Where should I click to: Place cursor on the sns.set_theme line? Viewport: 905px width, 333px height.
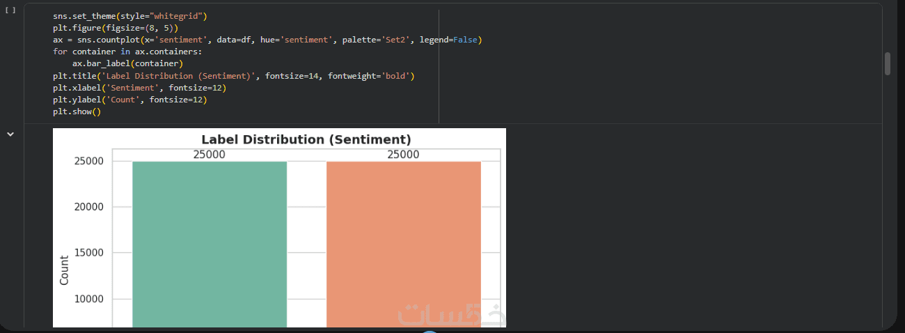(x=130, y=16)
